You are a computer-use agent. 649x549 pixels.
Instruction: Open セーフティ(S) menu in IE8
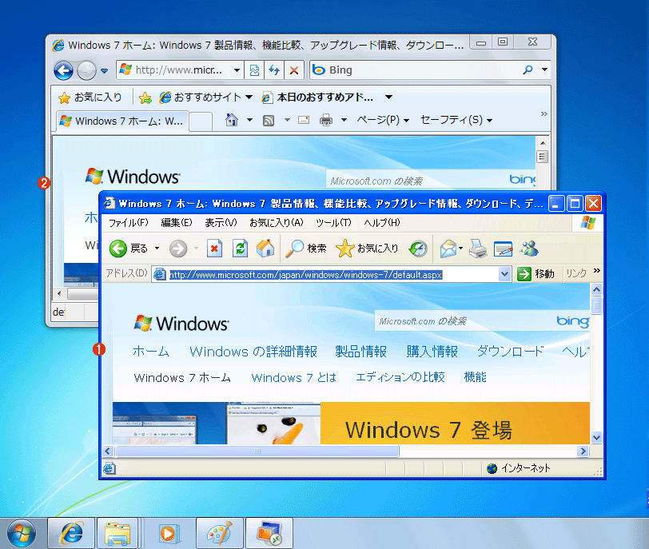(x=456, y=120)
